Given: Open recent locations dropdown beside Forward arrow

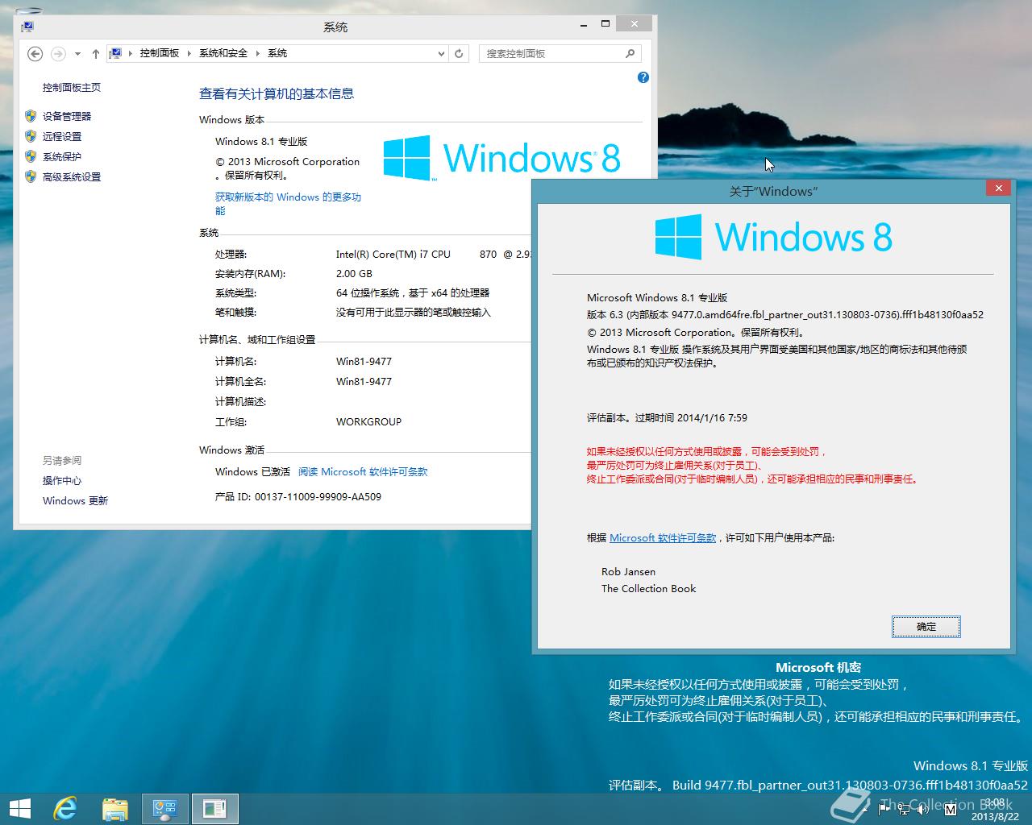Looking at the screenshot, I should click(x=77, y=54).
